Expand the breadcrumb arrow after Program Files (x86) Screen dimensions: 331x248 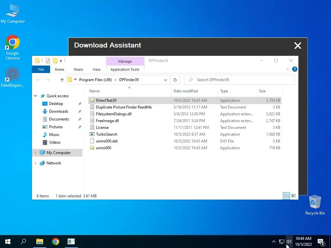pos(115,80)
